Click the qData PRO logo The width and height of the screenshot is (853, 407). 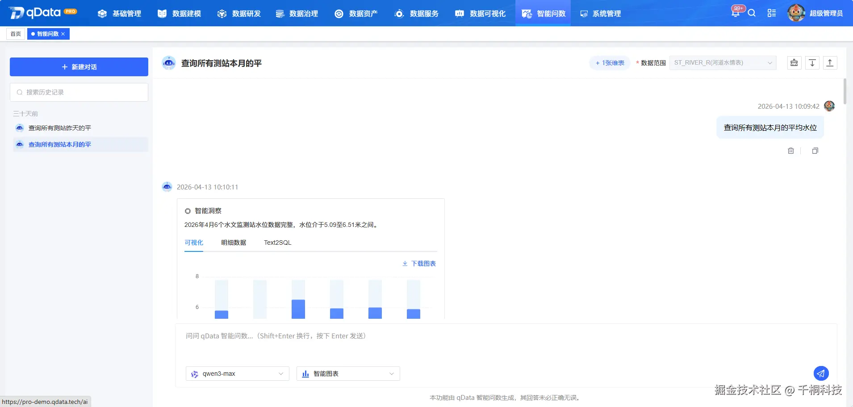click(43, 13)
